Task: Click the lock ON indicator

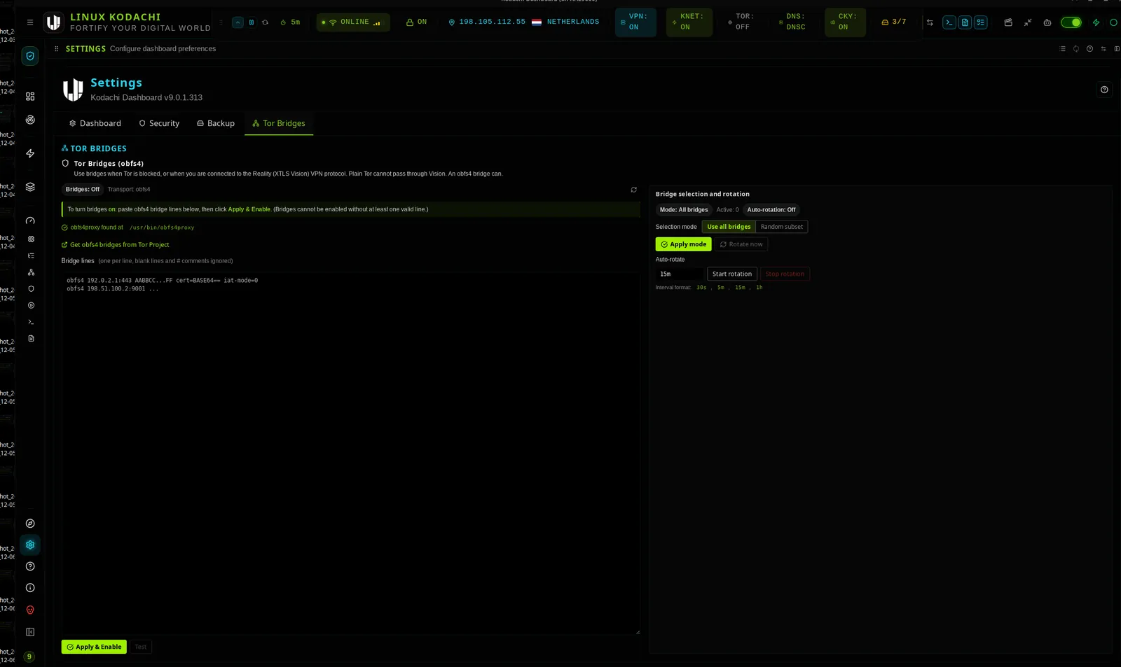Action: (x=416, y=22)
